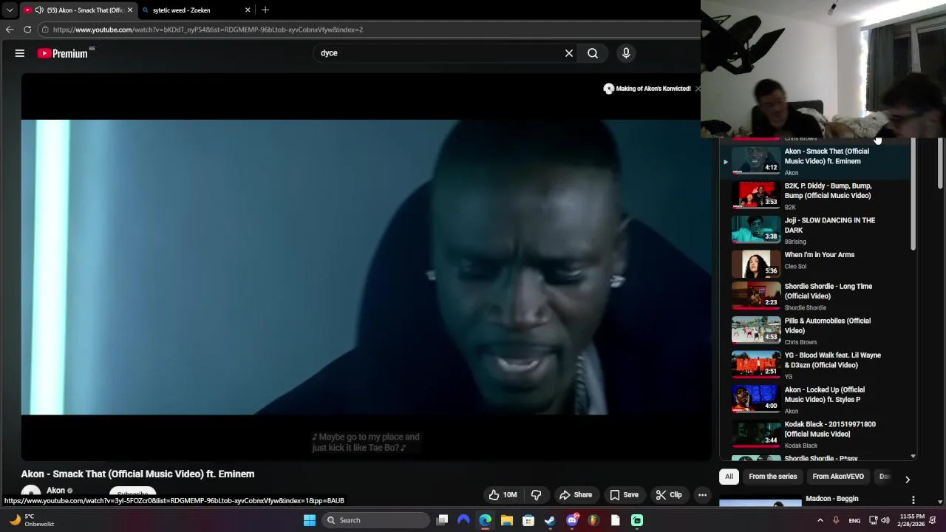Play 'Shordie Shordie - Long Time' video
The height and width of the screenshot is (532, 946).
coord(816,296)
